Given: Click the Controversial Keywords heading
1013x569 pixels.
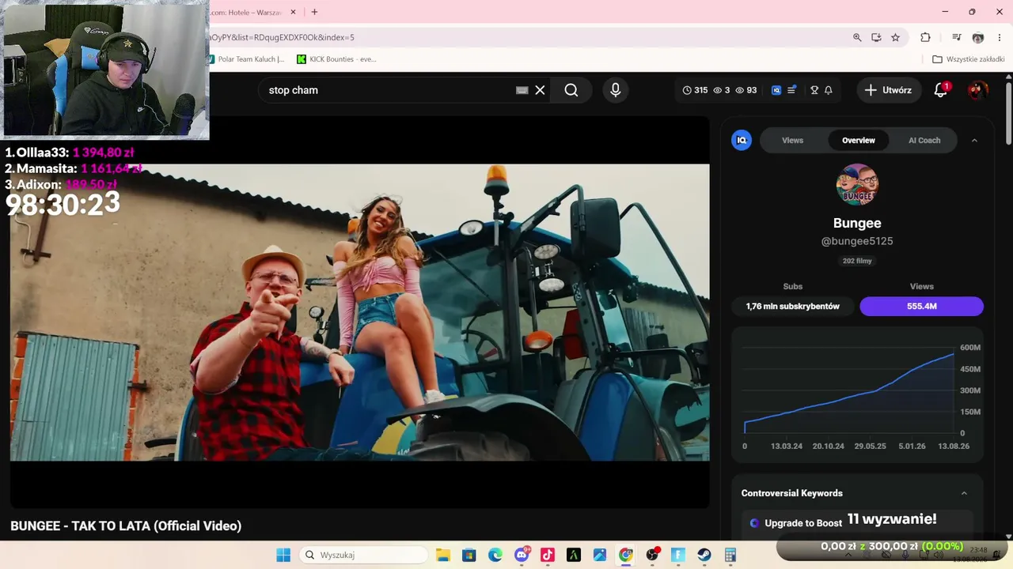Looking at the screenshot, I should point(791,493).
